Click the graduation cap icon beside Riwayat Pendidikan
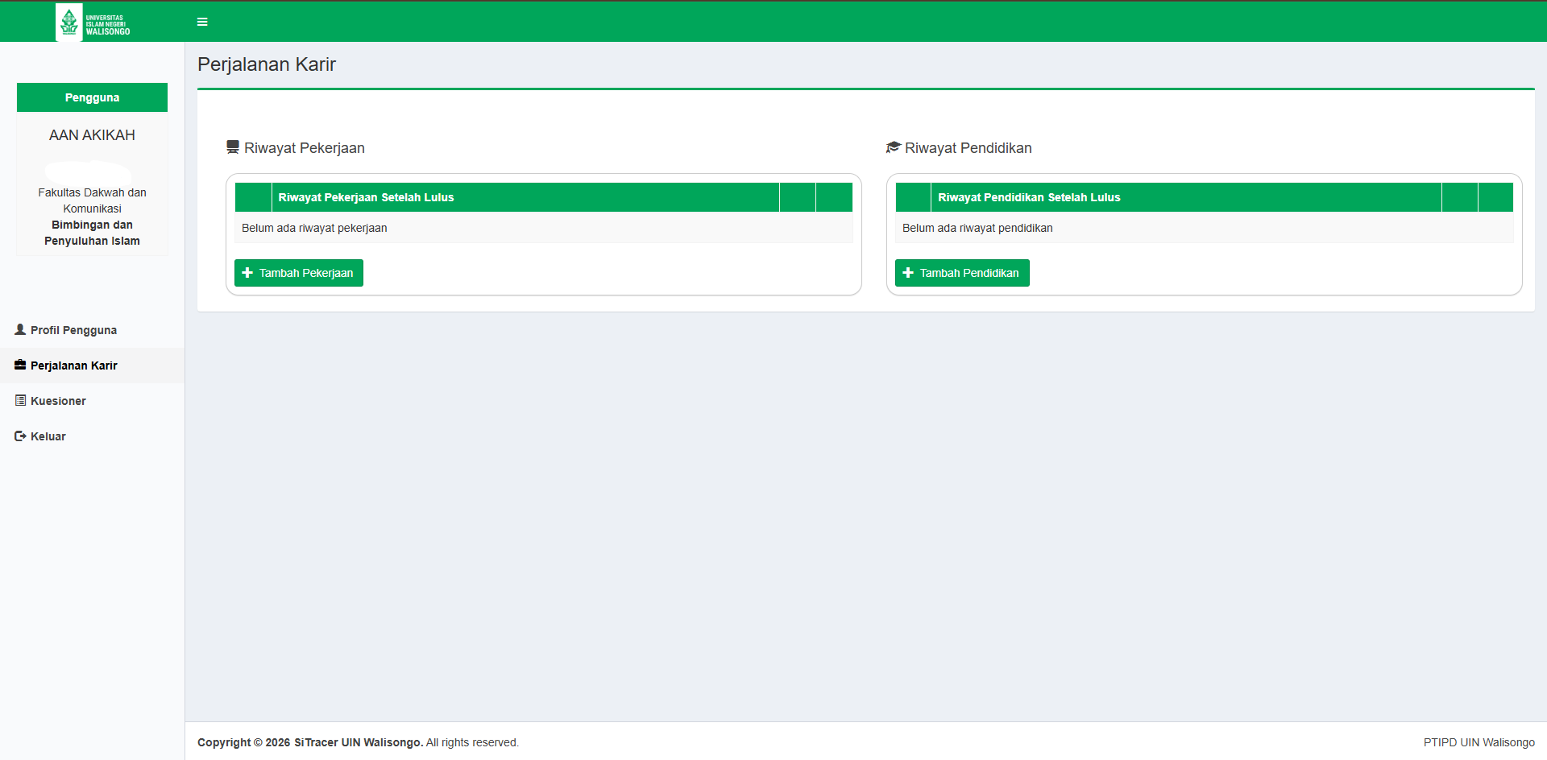 [893, 147]
